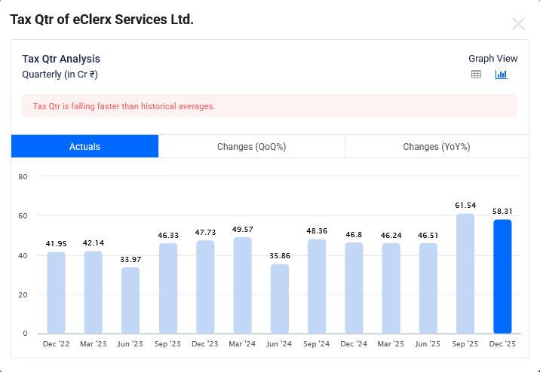Select the Jun '25 bar
The height and width of the screenshot is (372, 540).
428,288
